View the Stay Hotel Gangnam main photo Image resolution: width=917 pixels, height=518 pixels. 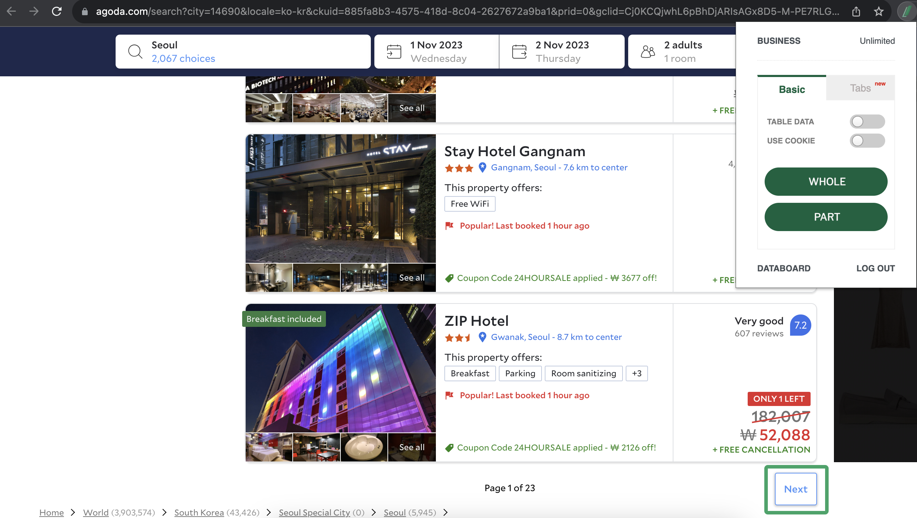(x=340, y=199)
